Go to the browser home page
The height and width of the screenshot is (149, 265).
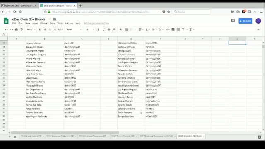20,12
